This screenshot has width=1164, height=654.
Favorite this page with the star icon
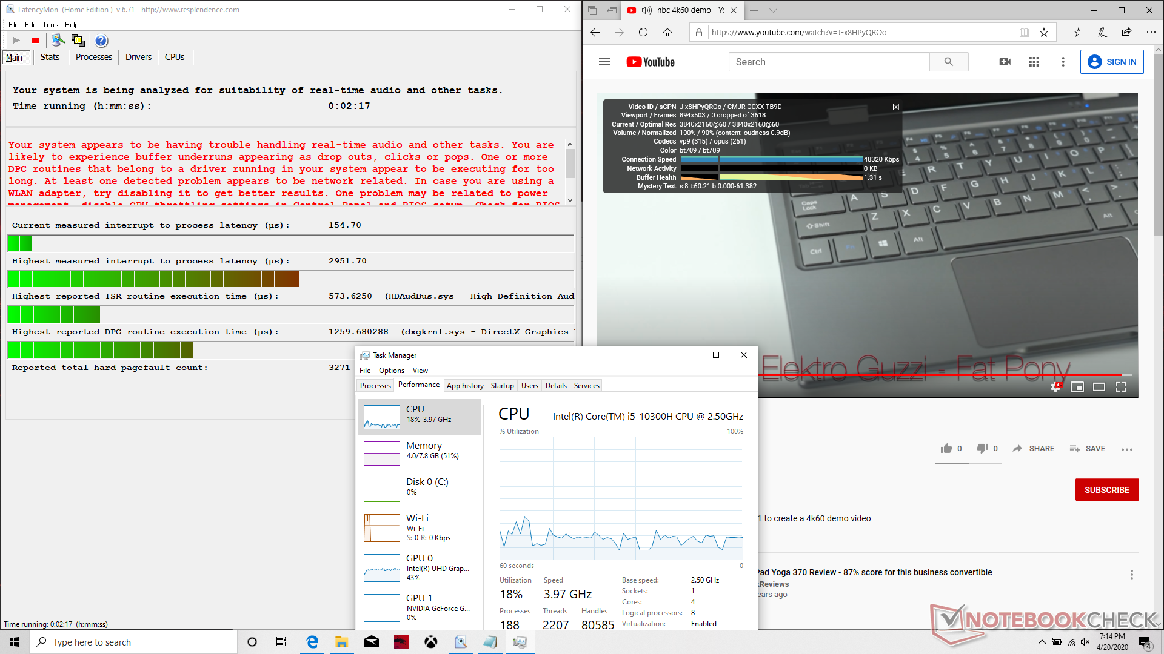point(1044,33)
